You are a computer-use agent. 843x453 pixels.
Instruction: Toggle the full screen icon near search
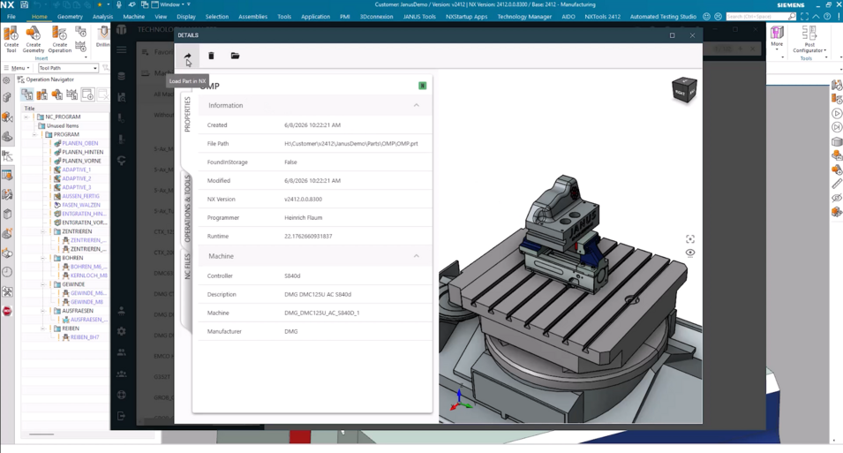[x=804, y=17]
